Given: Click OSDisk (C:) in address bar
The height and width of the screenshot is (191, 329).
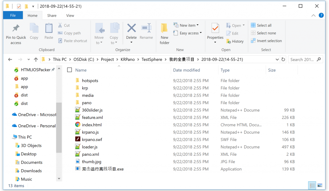Looking at the screenshot, I should [x=84, y=59].
